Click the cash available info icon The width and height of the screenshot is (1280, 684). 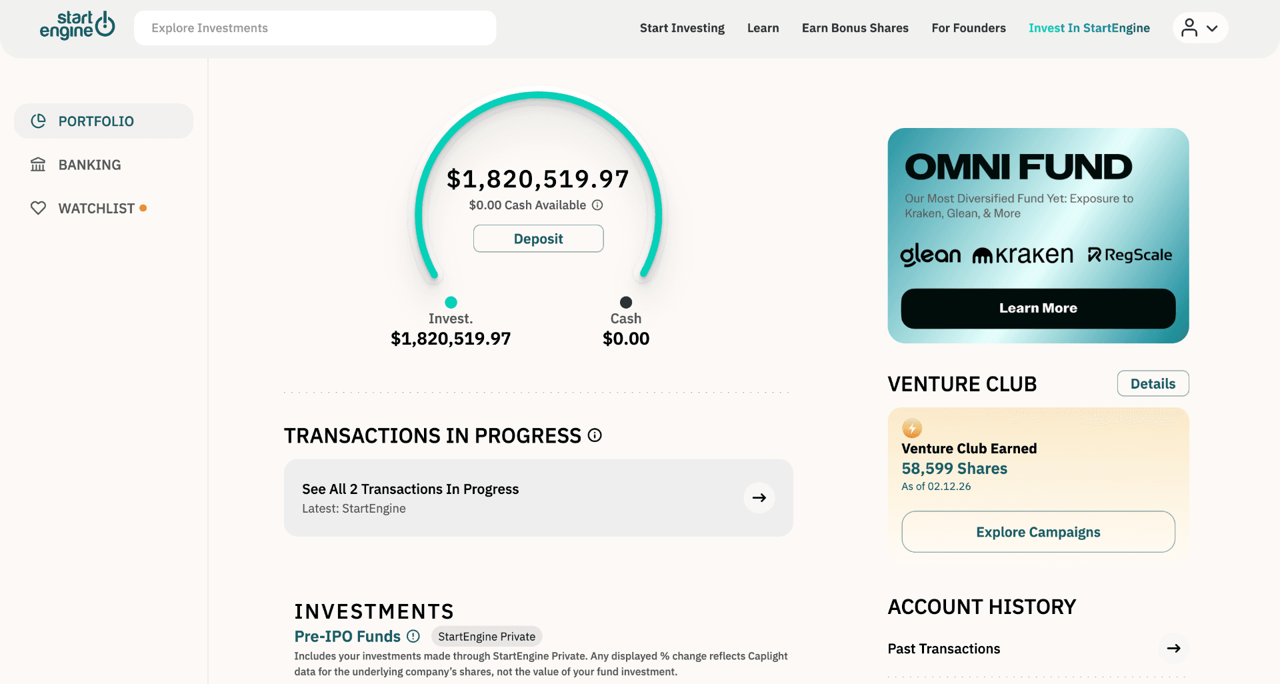coord(597,205)
